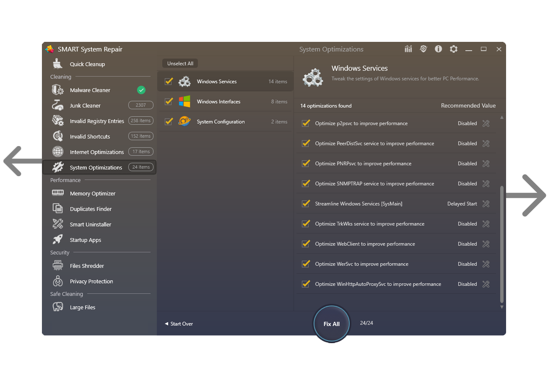Viewport: 548px width, 385px height.
Task: Uncheck Optimize WerSvc checkbox
Action: pyautogui.click(x=306, y=264)
